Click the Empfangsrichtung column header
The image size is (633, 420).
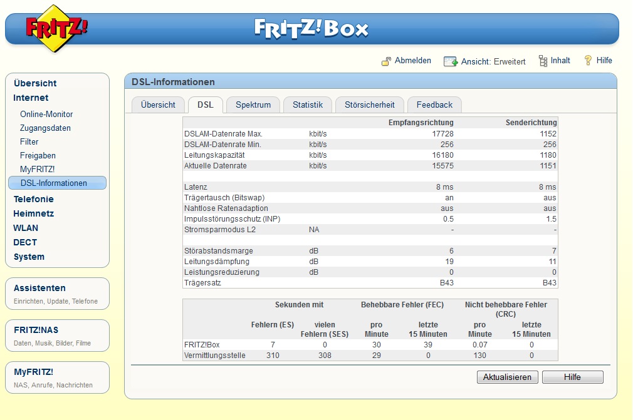coord(421,123)
